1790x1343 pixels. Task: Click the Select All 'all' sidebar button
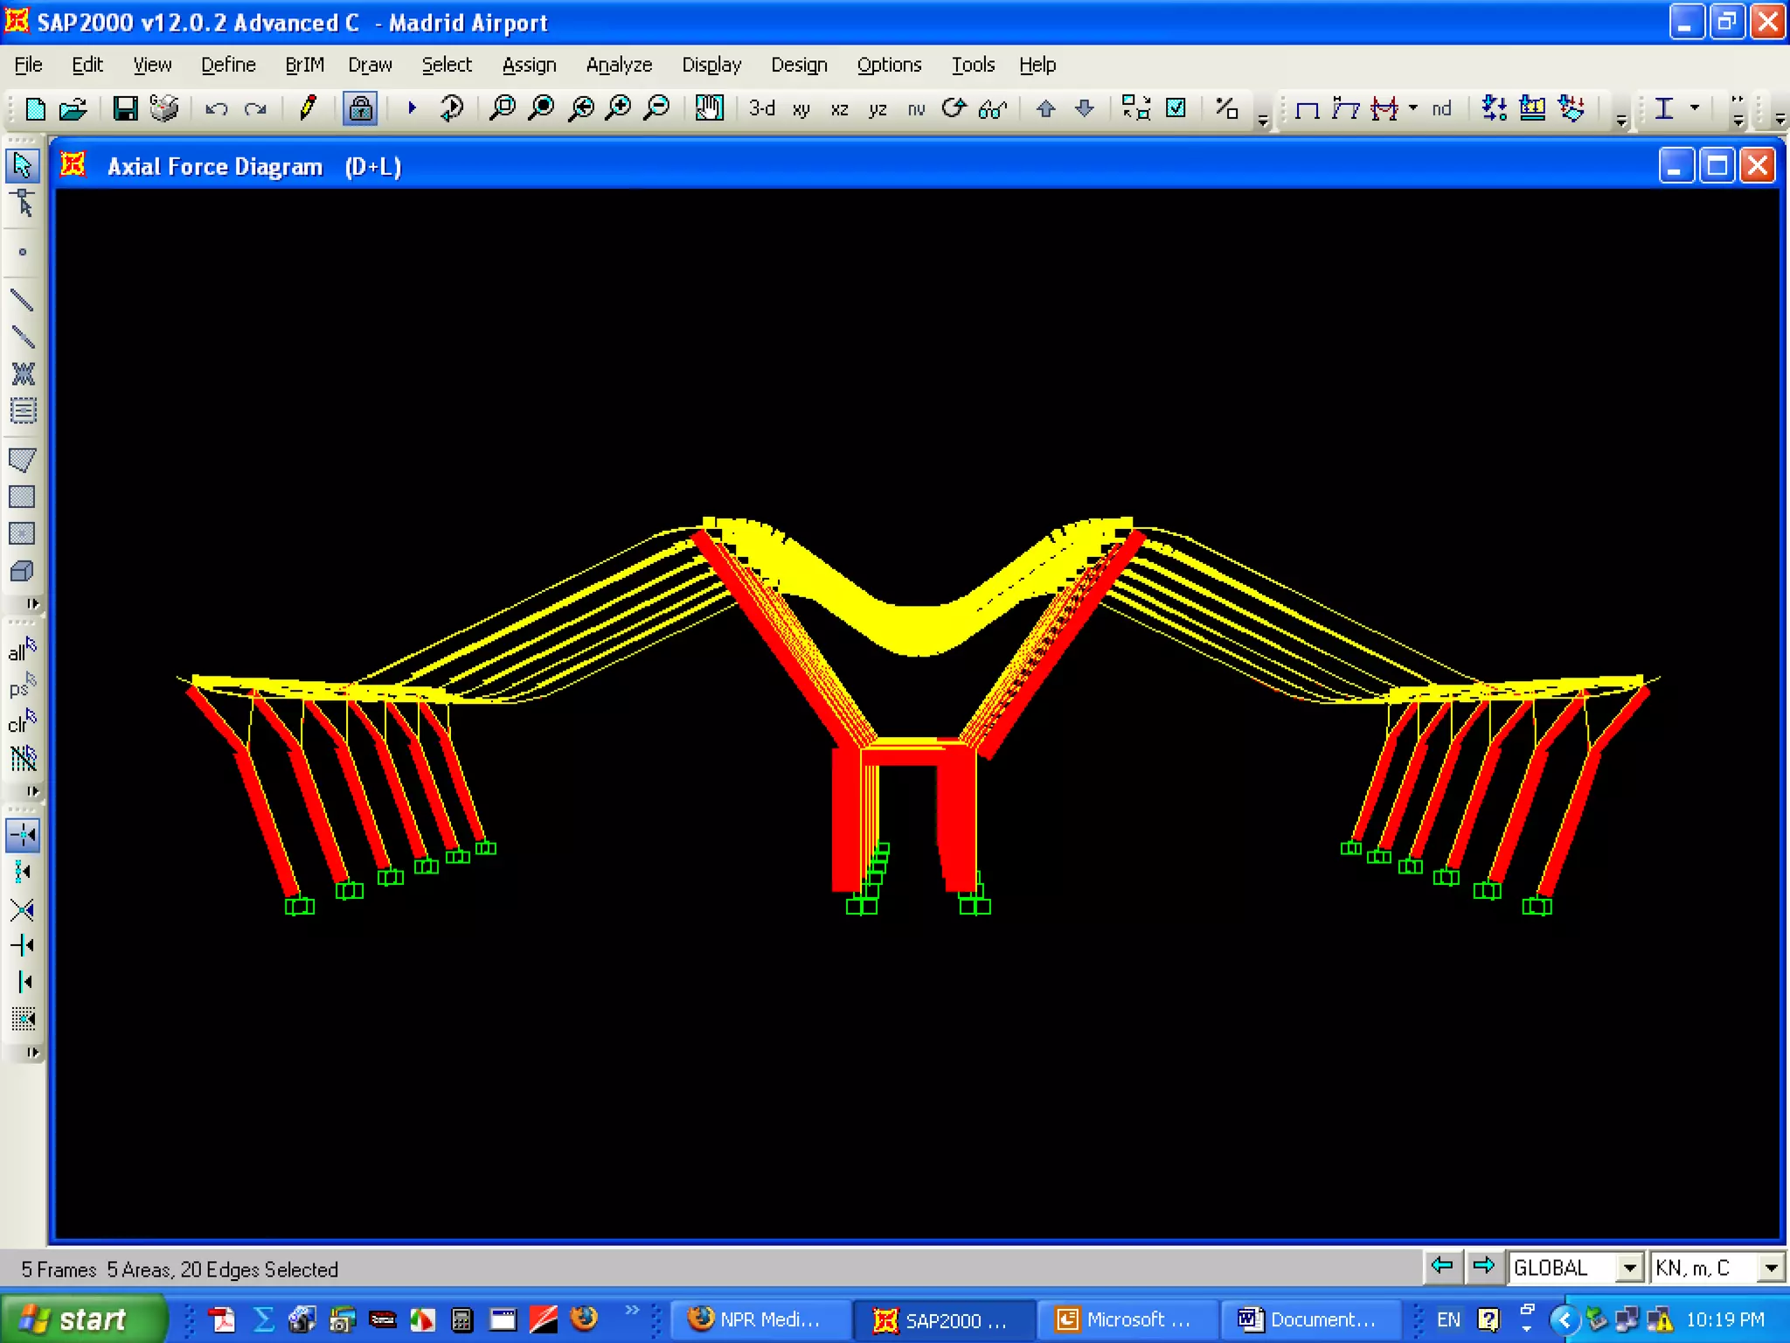[21, 651]
